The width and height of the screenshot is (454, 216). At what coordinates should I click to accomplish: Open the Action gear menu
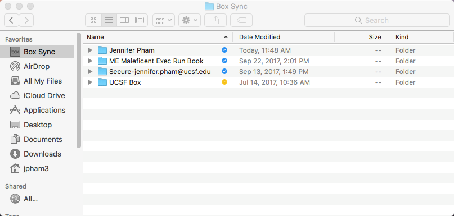(190, 20)
